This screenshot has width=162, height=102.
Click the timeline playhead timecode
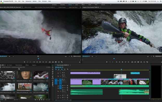coord(59,67)
